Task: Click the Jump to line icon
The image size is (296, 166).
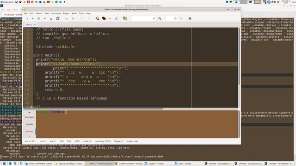Action: tap(181, 18)
